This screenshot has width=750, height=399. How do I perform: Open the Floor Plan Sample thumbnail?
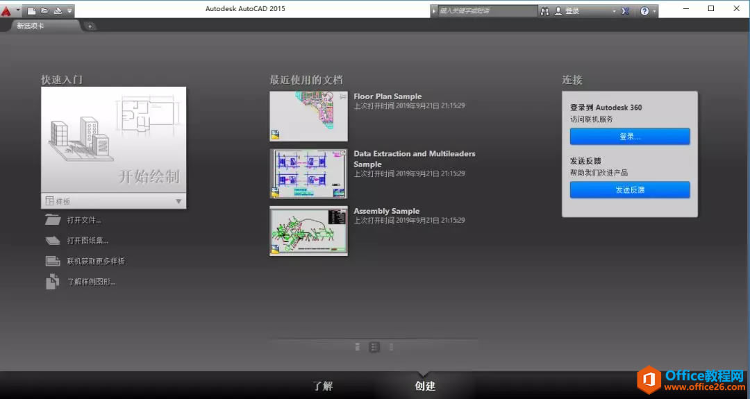[x=308, y=116]
